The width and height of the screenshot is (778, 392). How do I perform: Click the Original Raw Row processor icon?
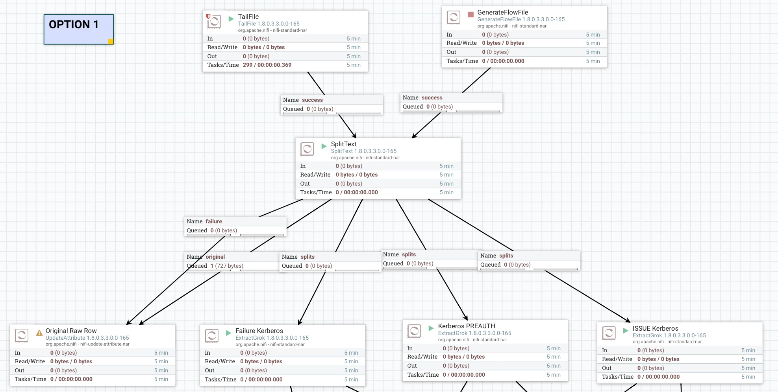(21, 335)
